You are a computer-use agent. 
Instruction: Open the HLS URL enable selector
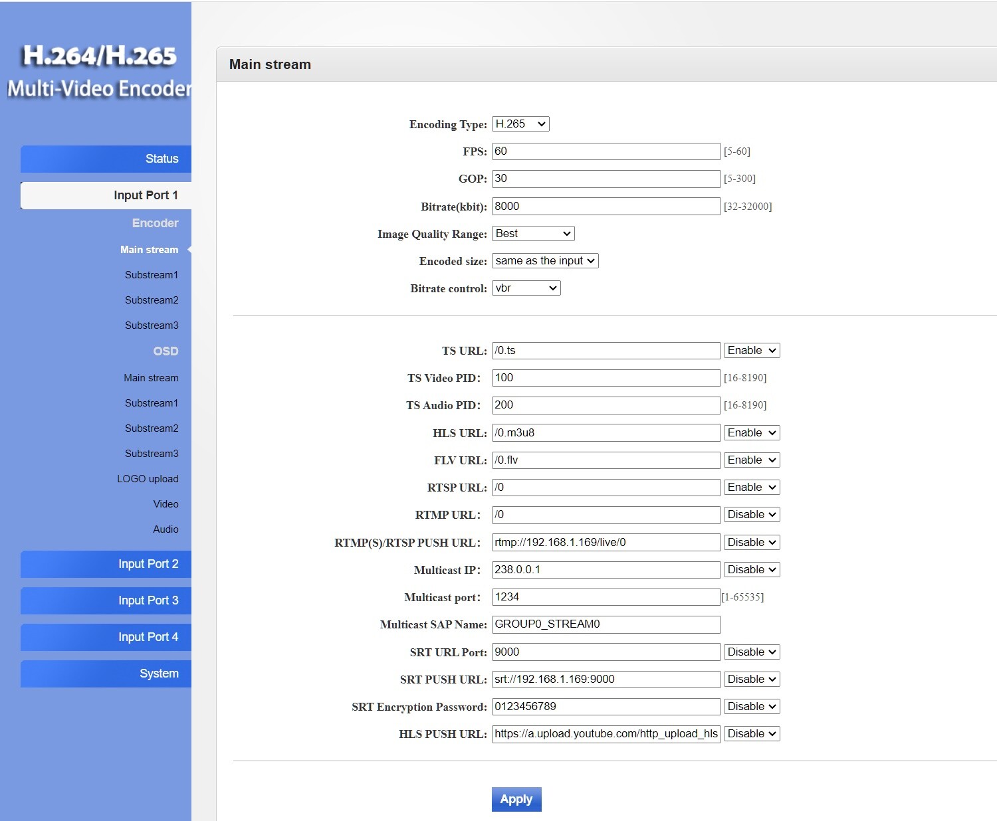pos(751,433)
